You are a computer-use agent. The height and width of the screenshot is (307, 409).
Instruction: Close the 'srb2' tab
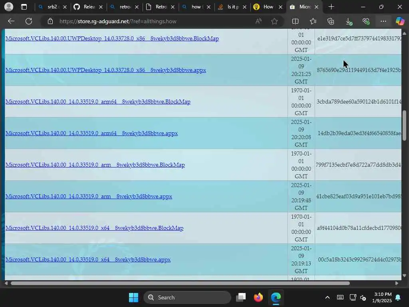point(65,7)
